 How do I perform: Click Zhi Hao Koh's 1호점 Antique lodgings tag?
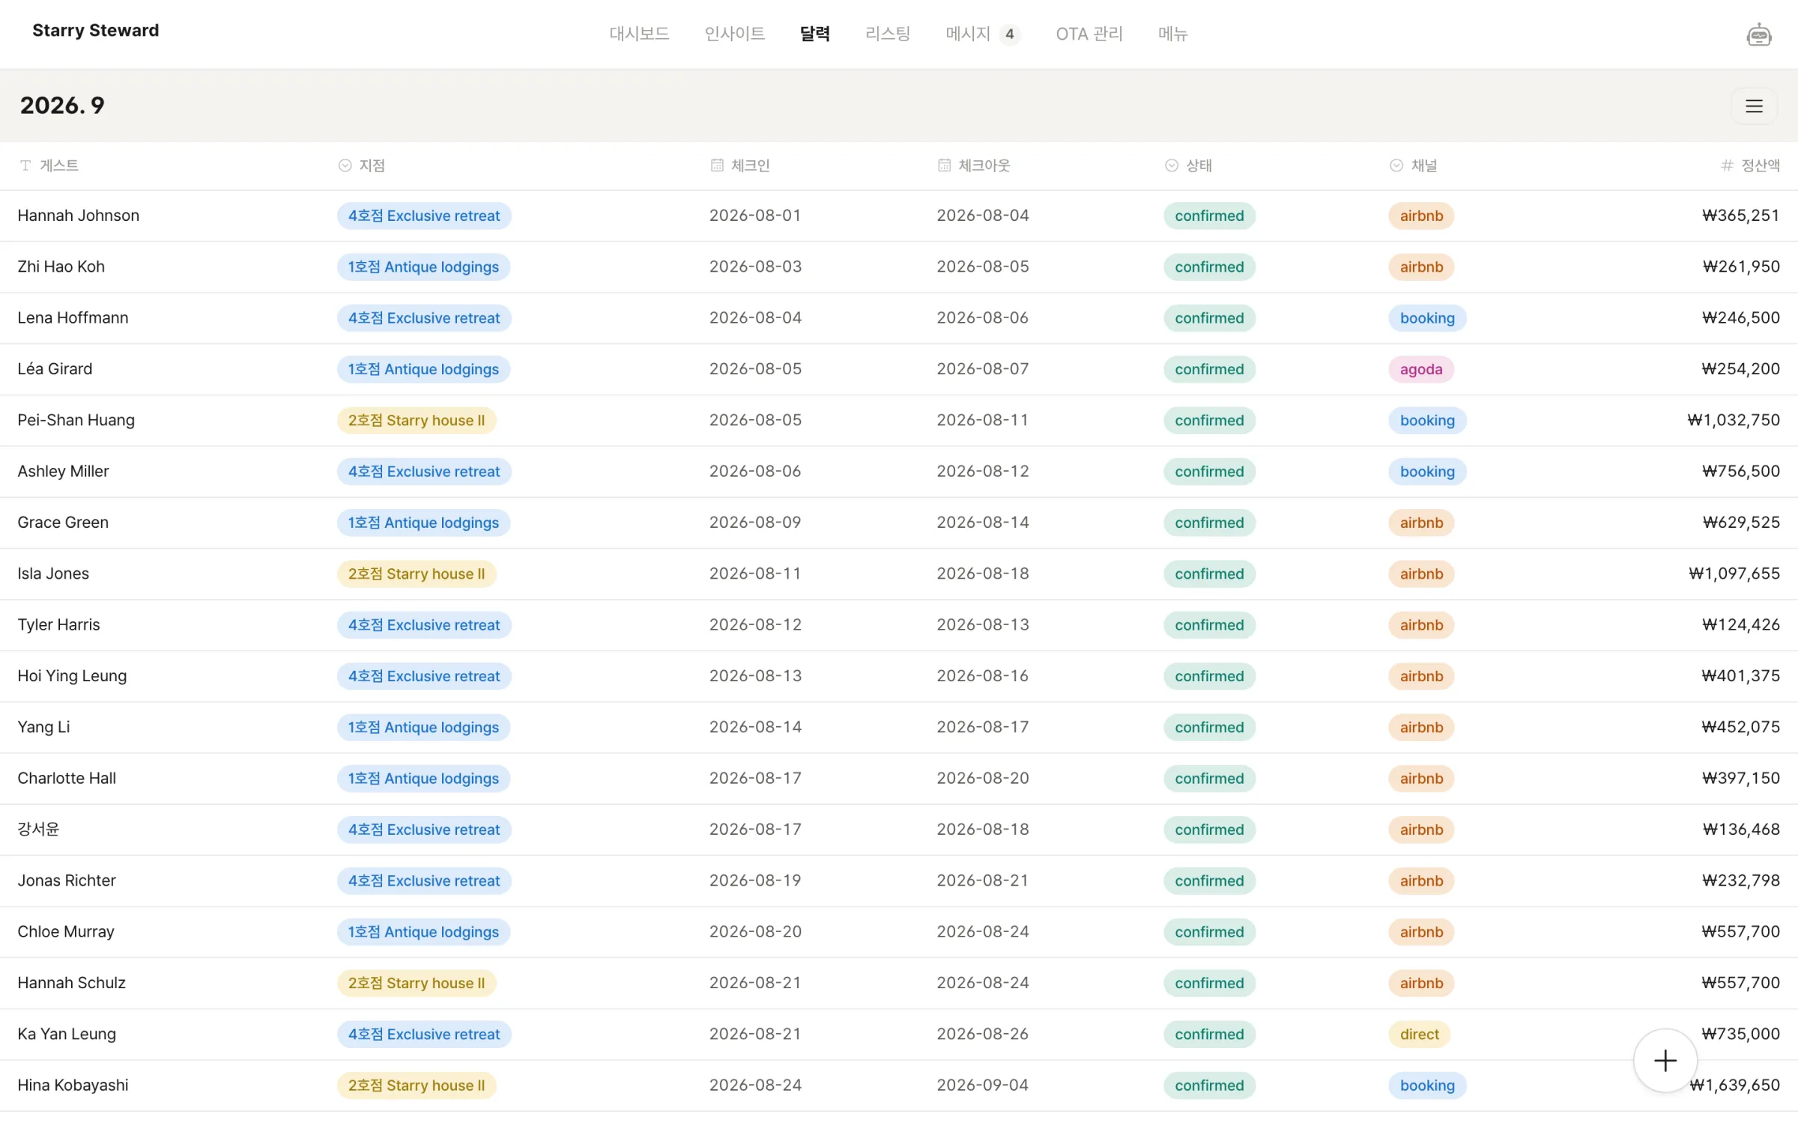[423, 267]
